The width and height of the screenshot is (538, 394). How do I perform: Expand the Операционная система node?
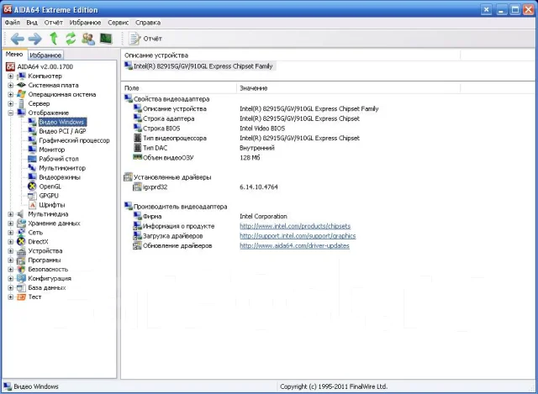point(11,94)
